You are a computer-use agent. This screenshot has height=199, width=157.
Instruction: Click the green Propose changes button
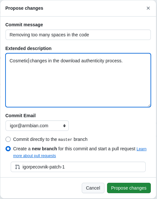pyautogui.click(x=129, y=188)
